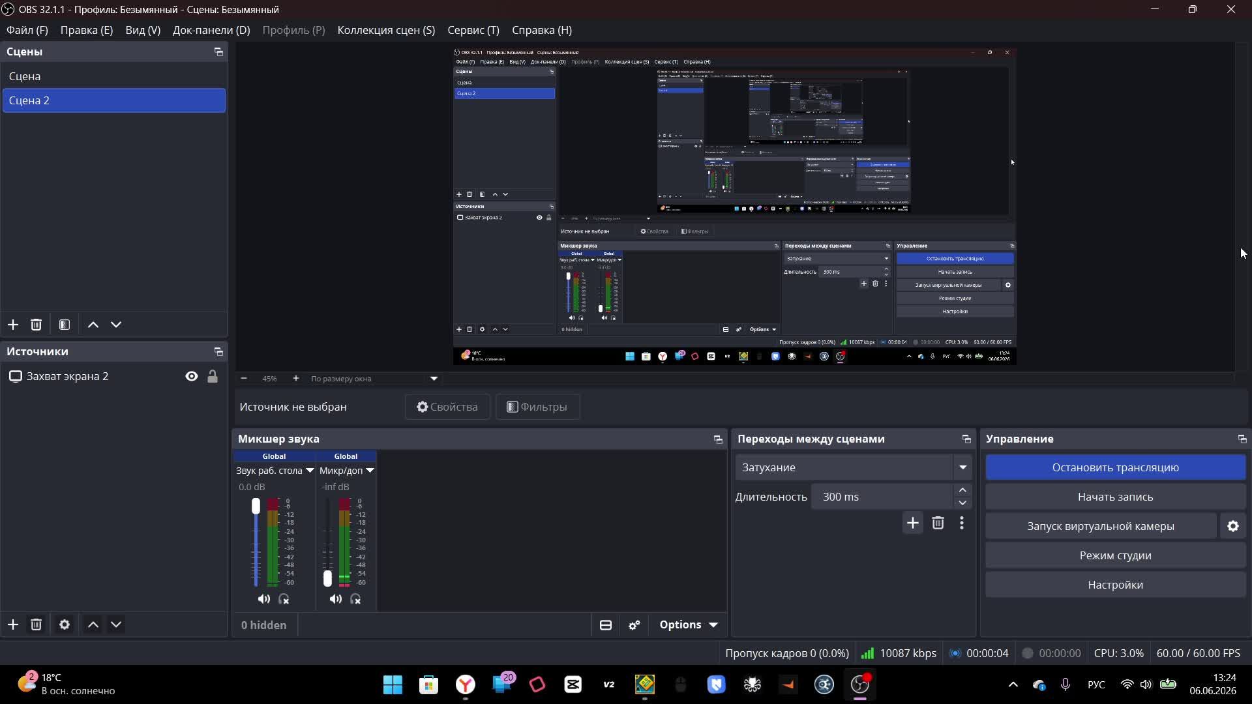The image size is (1252, 704).
Task: Click the Свойства button
Action: click(447, 407)
